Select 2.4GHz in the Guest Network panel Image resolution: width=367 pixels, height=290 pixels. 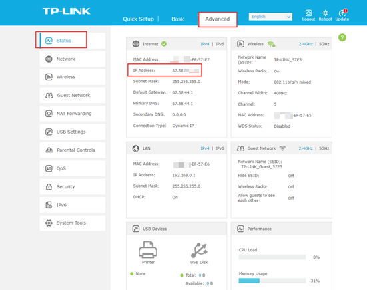[x=306, y=148]
